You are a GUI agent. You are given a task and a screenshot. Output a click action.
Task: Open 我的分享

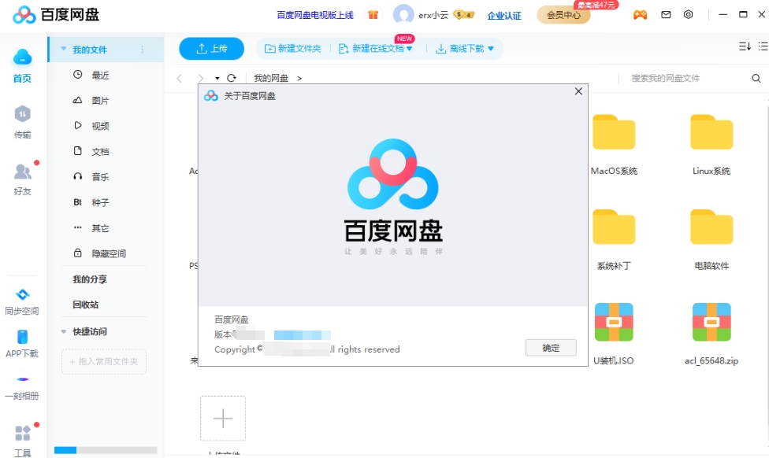click(90, 279)
